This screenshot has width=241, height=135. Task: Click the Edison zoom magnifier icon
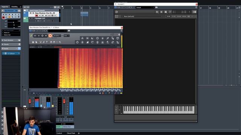click(60, 42)
